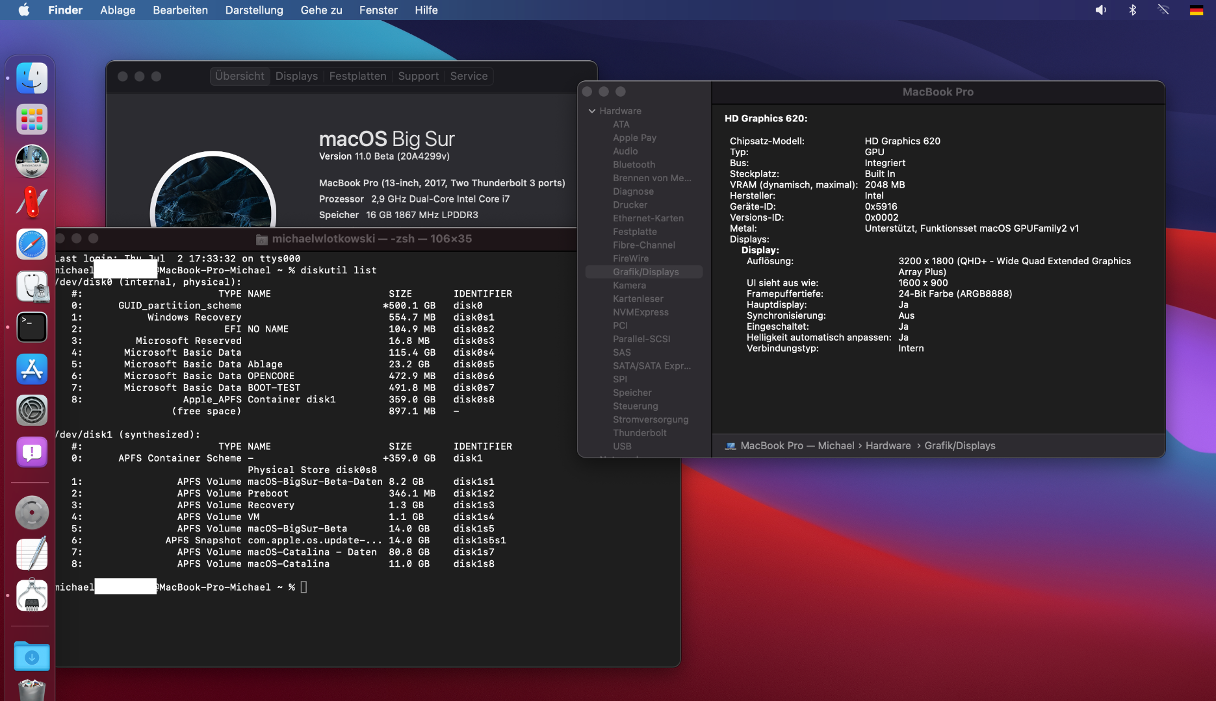The image size is (1216, 701).
Task: Open the Downloads folder in dock
Action: tap(32, 657)
